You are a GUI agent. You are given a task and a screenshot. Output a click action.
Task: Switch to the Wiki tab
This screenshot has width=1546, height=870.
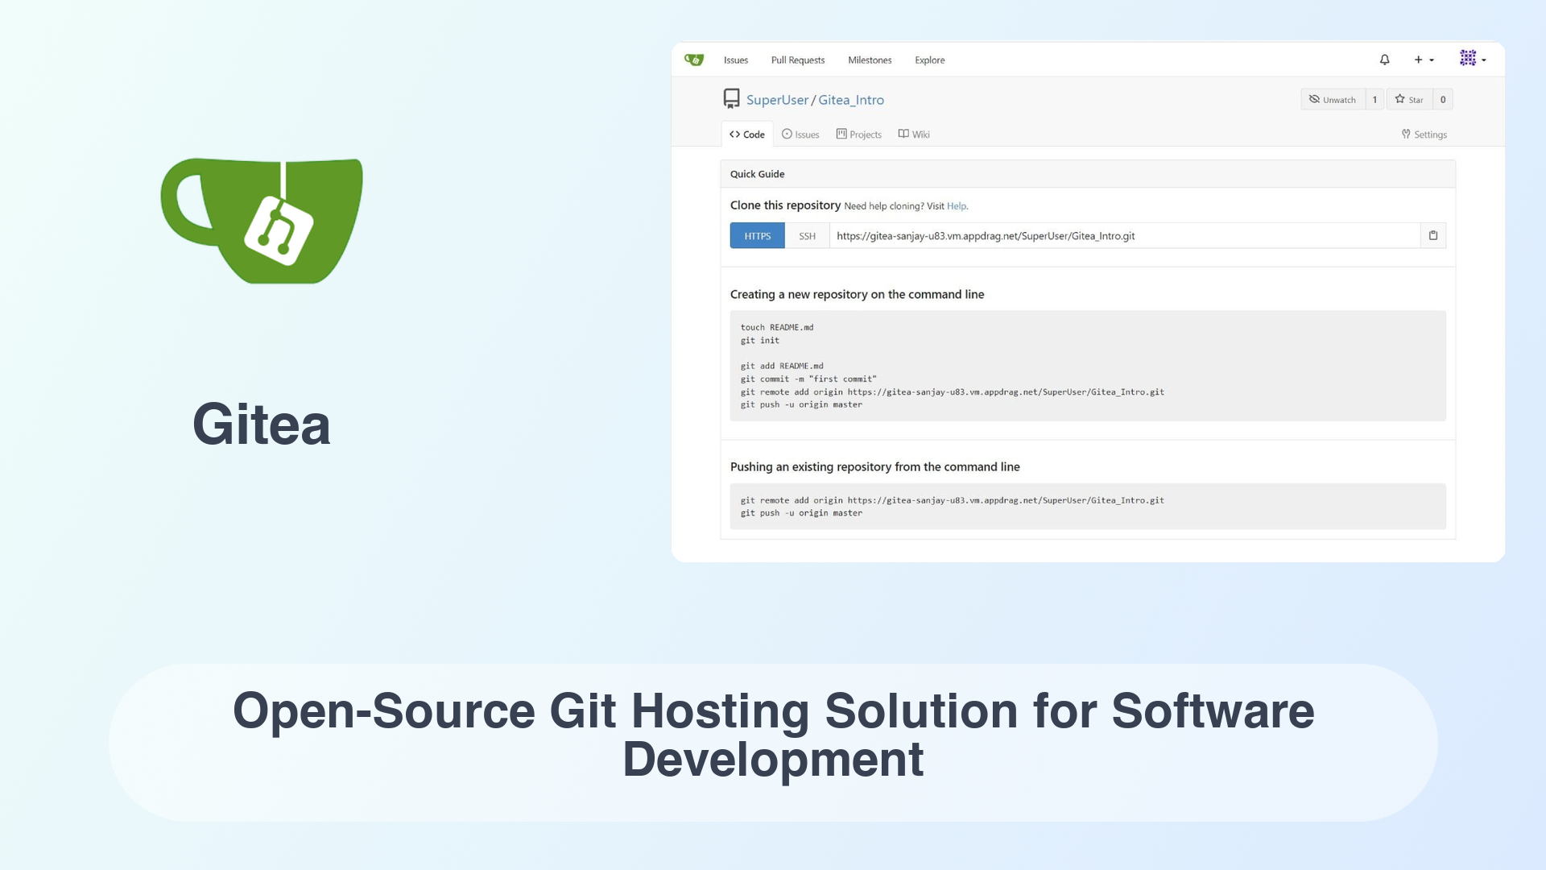click(x=914, y=135)
